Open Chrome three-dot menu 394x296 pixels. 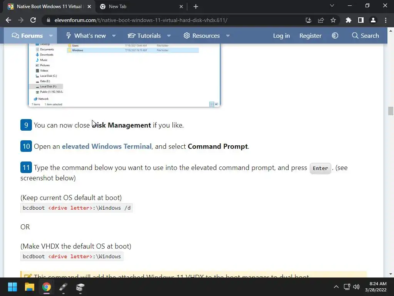(x=386, y=20)
